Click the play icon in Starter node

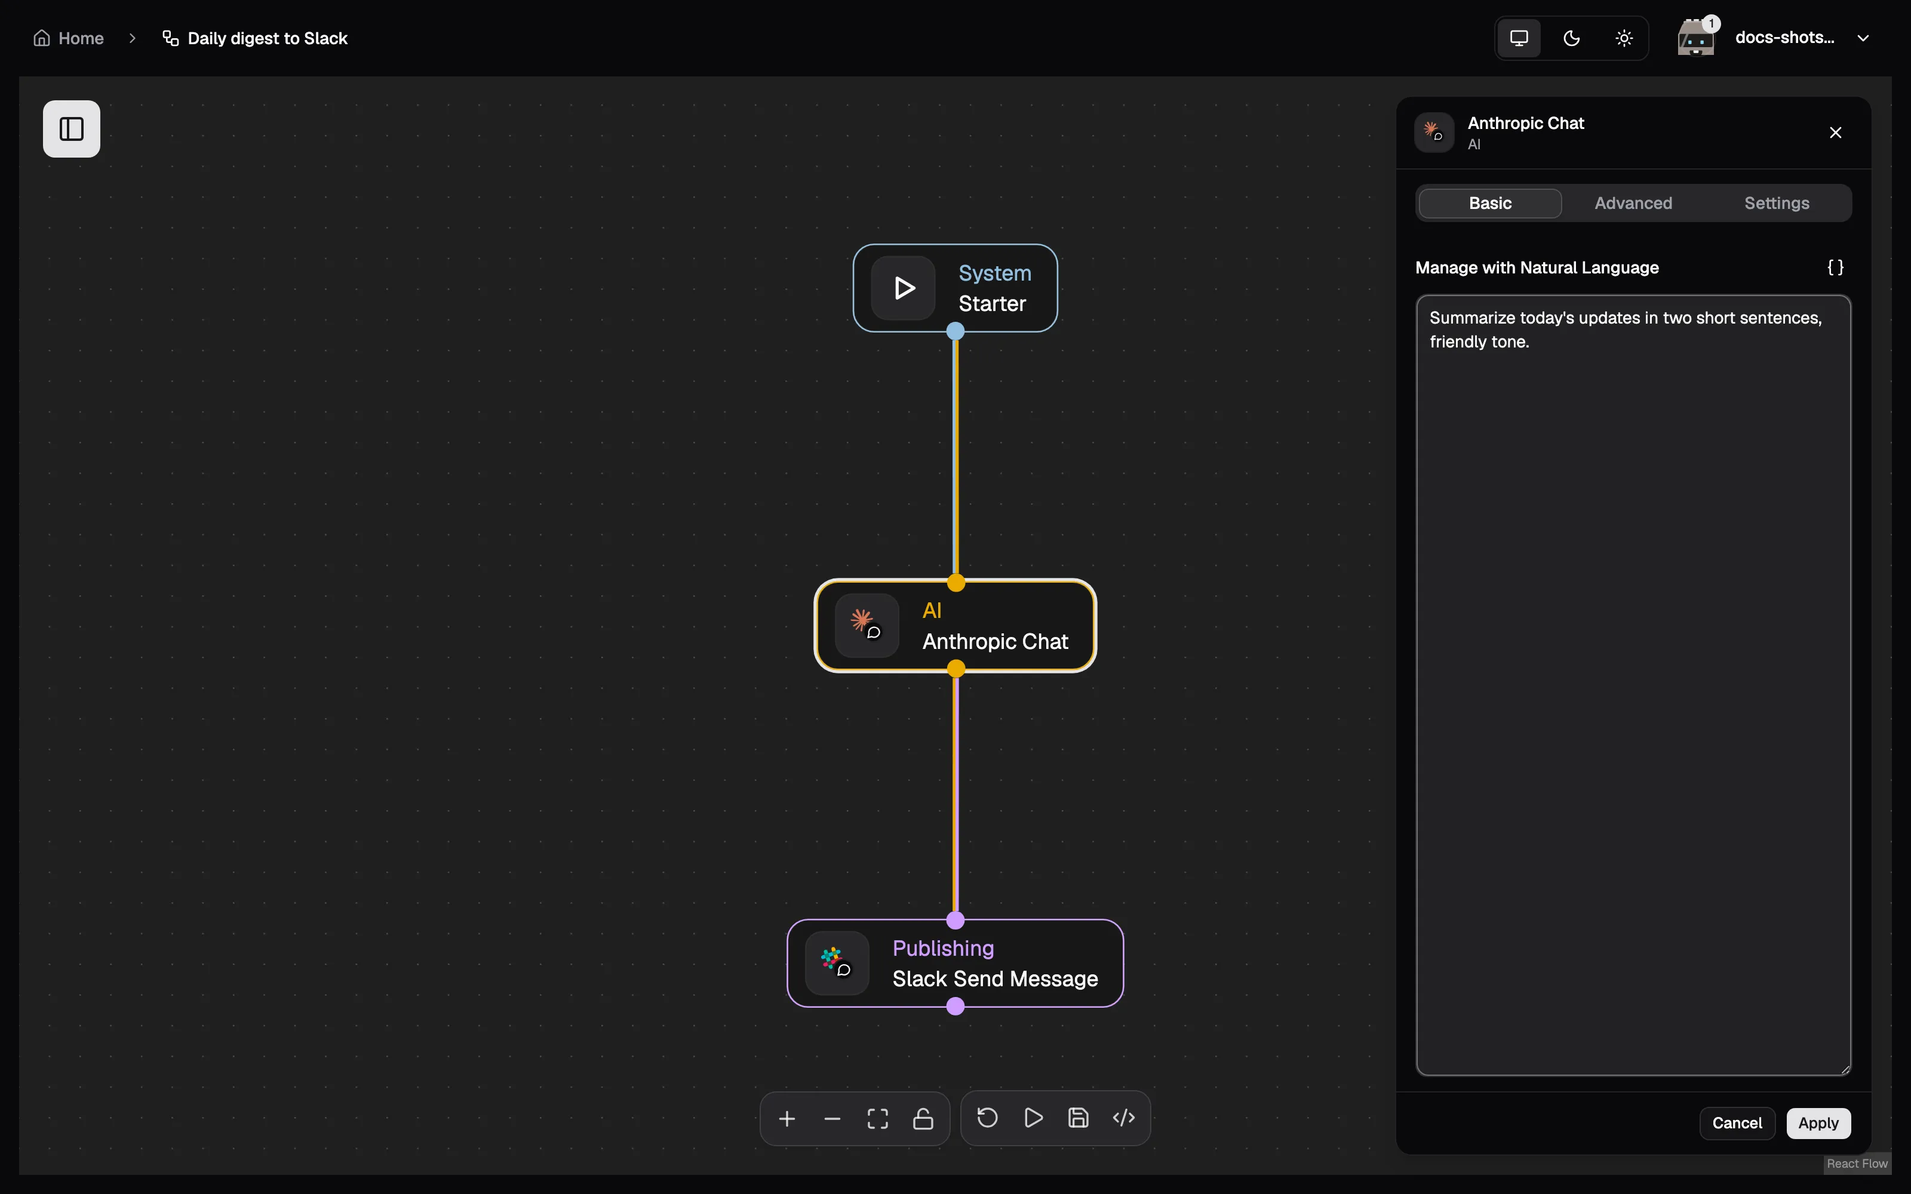(x=904, y=288)
